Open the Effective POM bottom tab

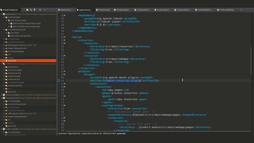(x=110, y=133)
